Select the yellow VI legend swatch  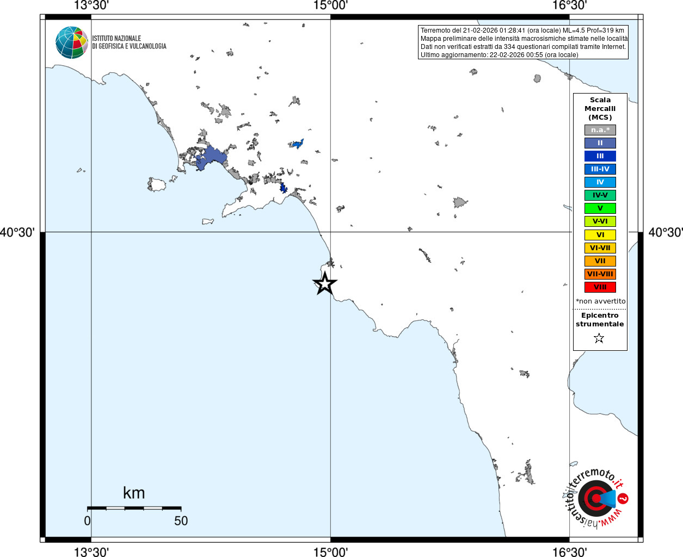[600, 235]
